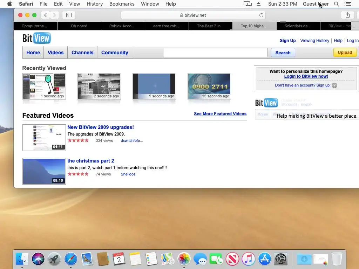
Task: Open Downloads folder in Dock
Action: [x=304, y=259]
